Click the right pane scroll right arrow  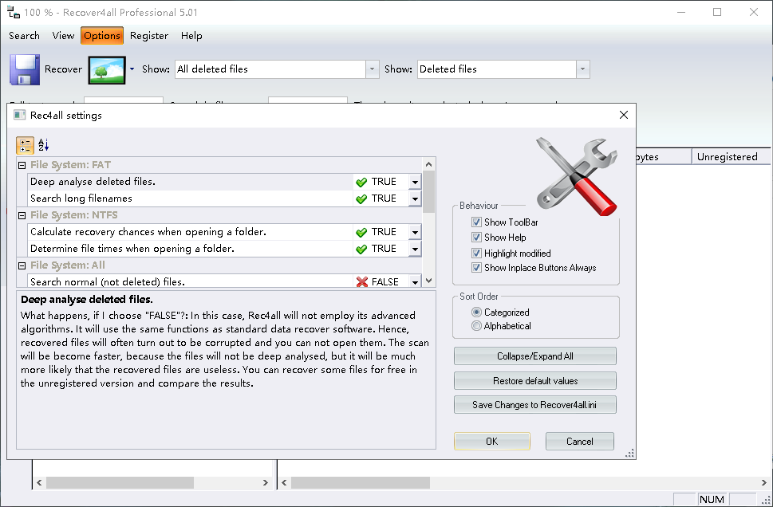(x=763, y=483)
